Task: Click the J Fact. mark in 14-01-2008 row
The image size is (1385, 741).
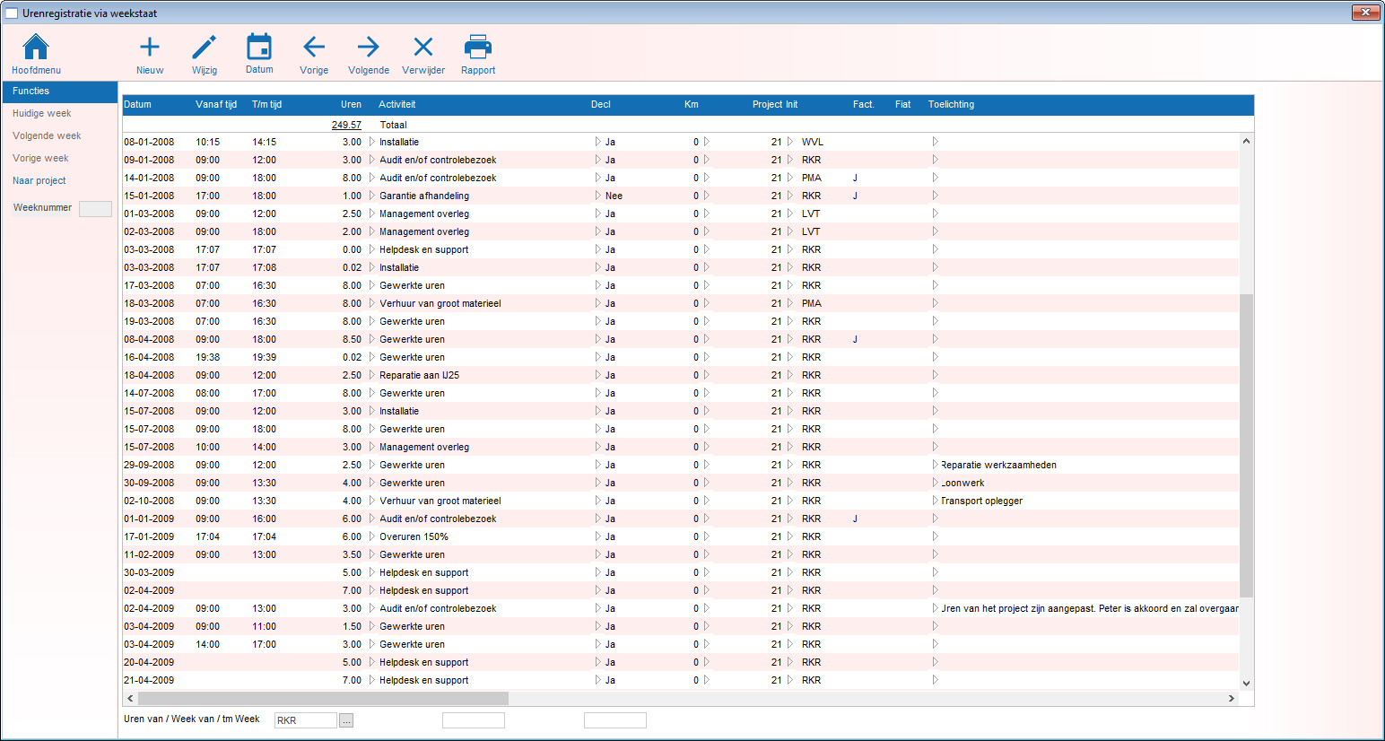Action: 855,178
